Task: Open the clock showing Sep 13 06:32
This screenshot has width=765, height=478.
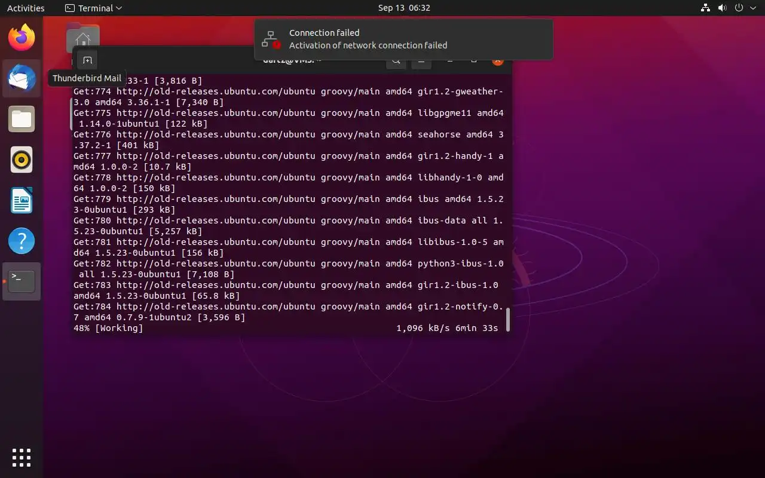Action: (404, 8)
